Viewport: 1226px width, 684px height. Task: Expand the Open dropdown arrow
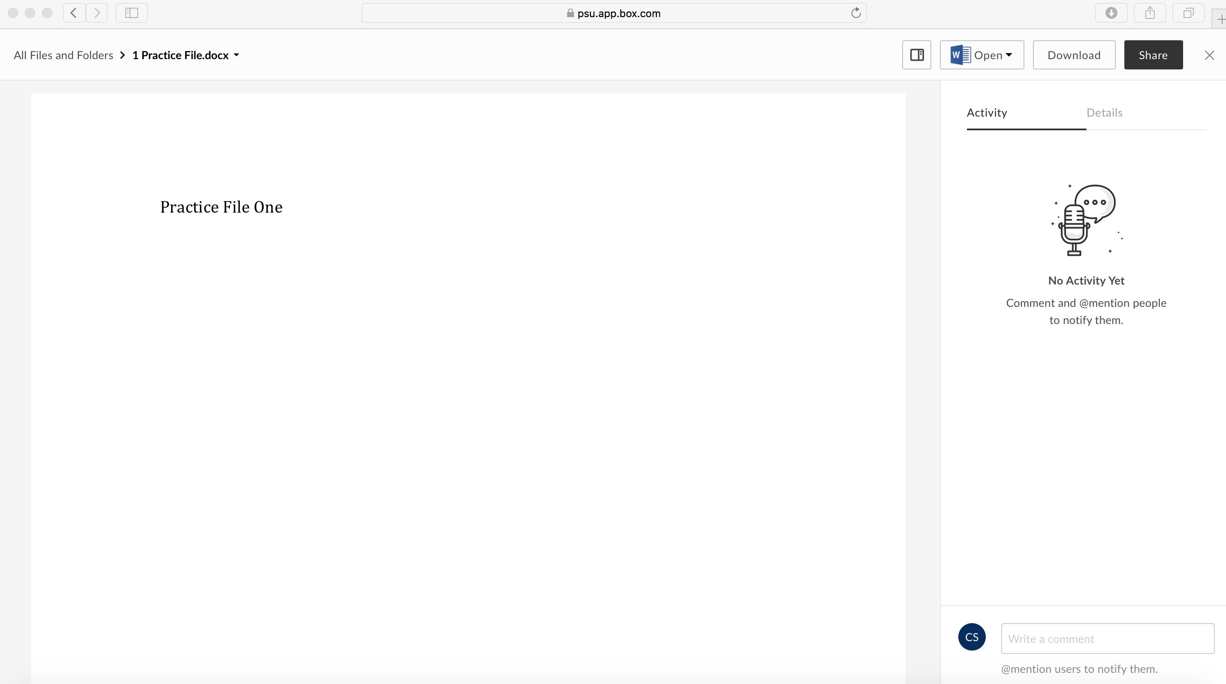click(x=1009, y=55)
